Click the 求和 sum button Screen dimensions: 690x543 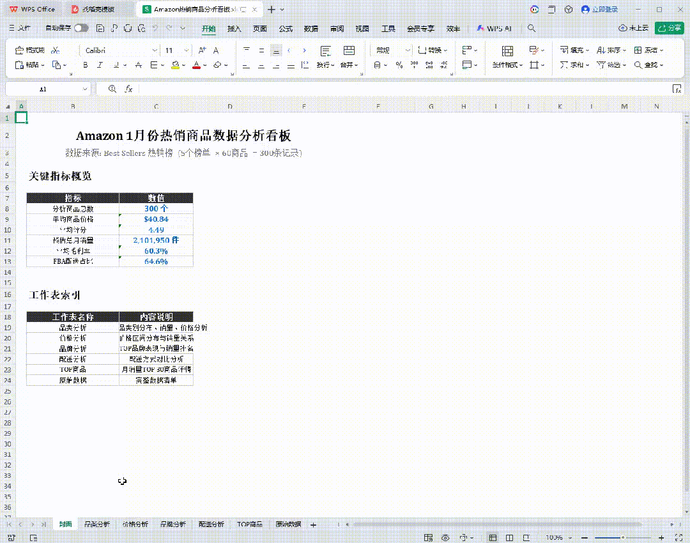[574, 65]
